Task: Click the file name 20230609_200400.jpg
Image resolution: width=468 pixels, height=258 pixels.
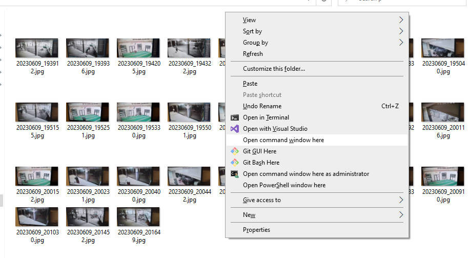Action: pos(139,196)
